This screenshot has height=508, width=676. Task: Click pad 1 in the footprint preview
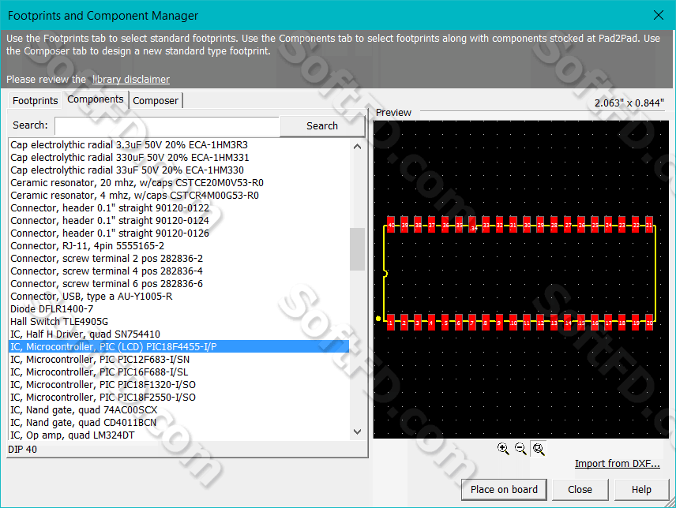[391, 322]
